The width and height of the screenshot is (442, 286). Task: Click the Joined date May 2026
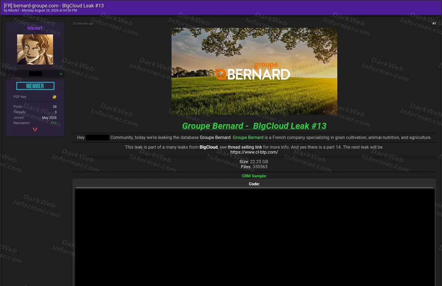49,118
